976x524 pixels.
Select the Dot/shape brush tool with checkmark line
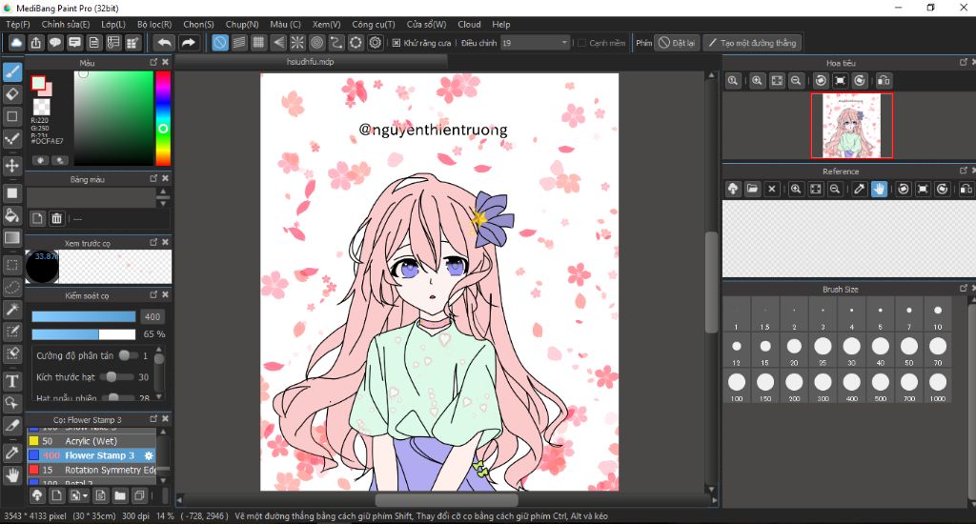(11, 138)
